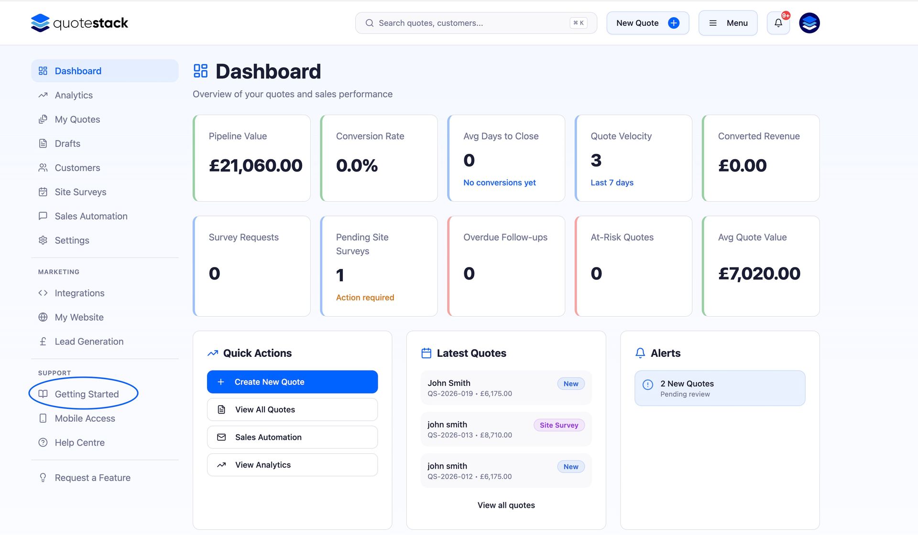Click the My Website globe icon
Image resolution: width=918 pixels, height=535 pixels.
[x=43, y=317]
